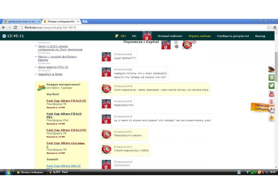Click the gold star sidebar icon
The width and height of the screenshot is (278, 194).
(271, 118)
